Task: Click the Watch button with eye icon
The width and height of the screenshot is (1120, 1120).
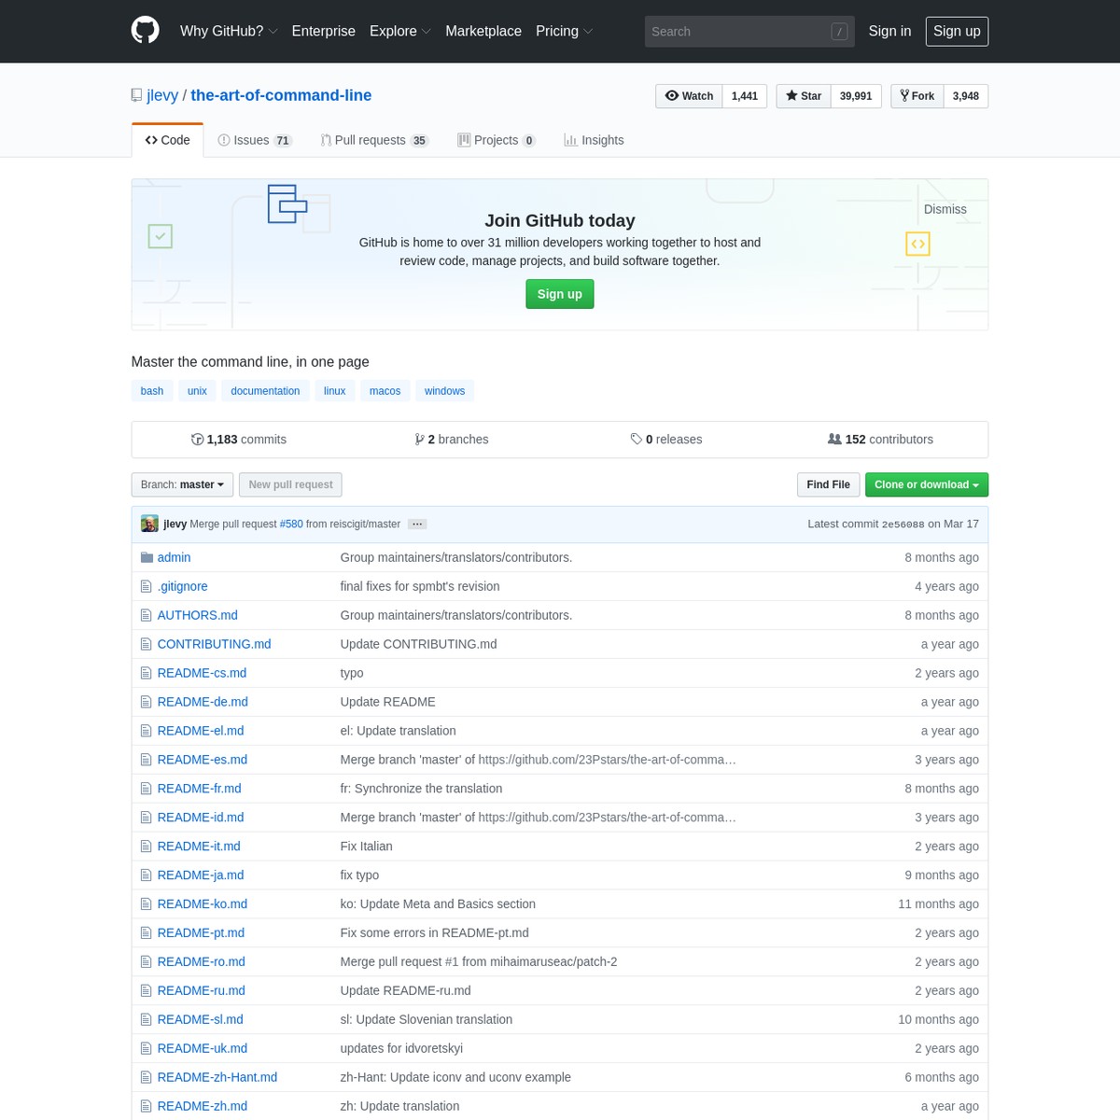Action: pos(690,96)
